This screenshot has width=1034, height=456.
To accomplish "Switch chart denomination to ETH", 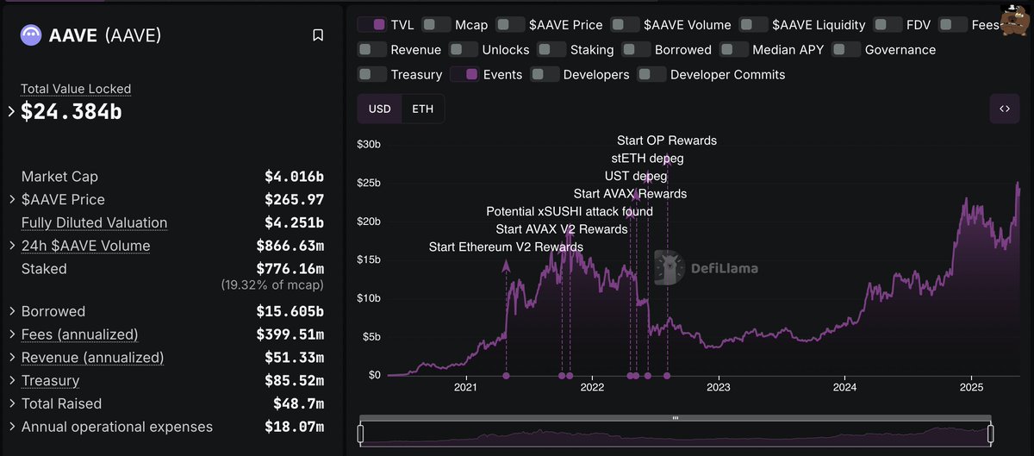I will [x=423, y=109].
